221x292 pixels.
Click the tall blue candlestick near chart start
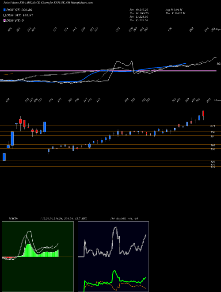[x=12, y=138]
